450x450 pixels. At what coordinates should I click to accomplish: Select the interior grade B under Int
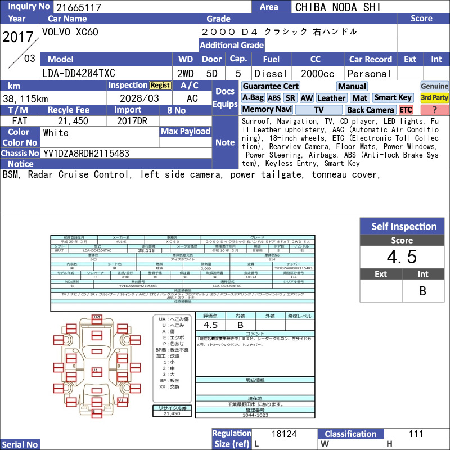423,291
